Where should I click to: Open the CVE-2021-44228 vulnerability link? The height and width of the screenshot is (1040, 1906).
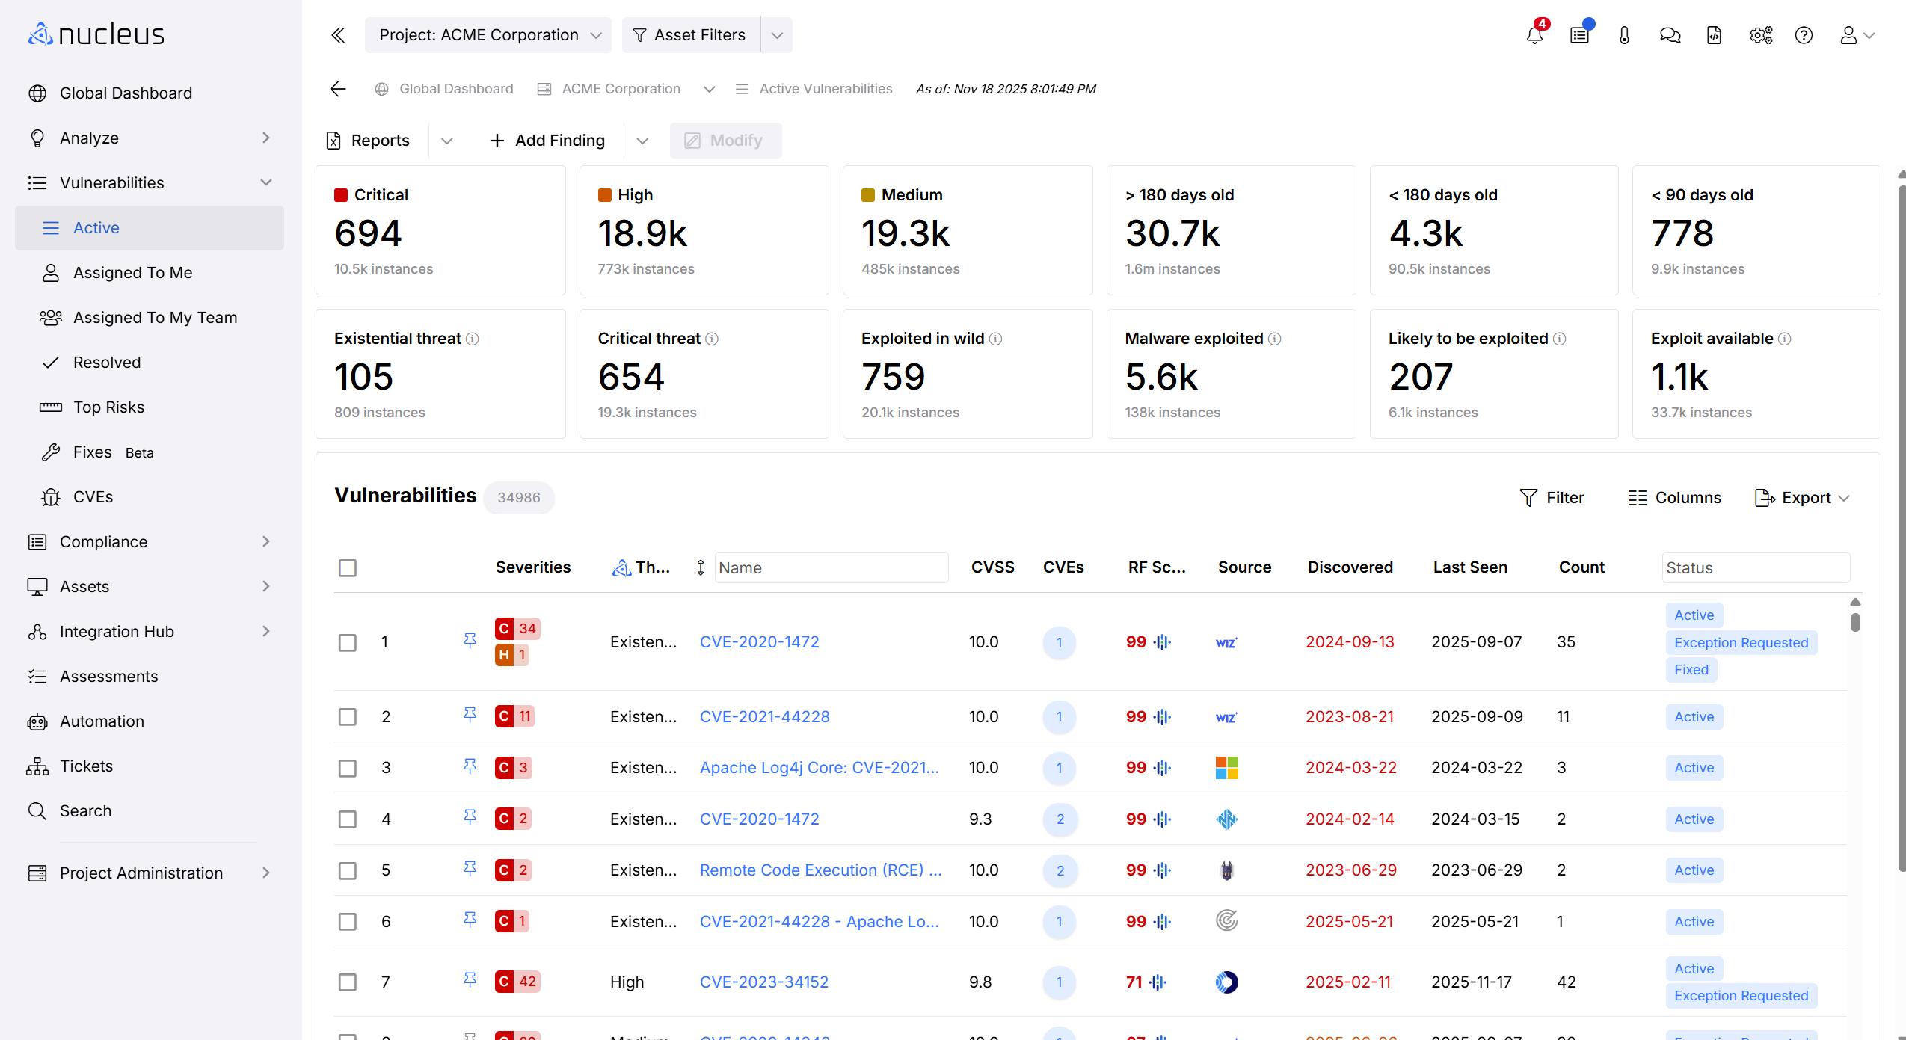pos(764,716)
